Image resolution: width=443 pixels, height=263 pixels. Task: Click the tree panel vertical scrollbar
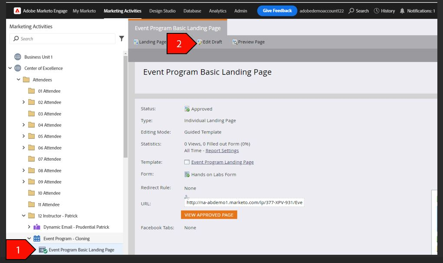tap(125, 107)
